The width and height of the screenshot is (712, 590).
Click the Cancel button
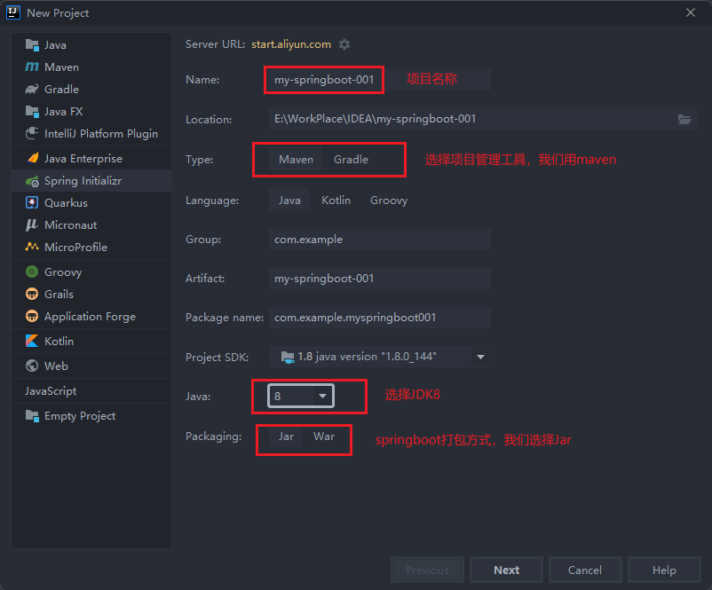(585, 570)
